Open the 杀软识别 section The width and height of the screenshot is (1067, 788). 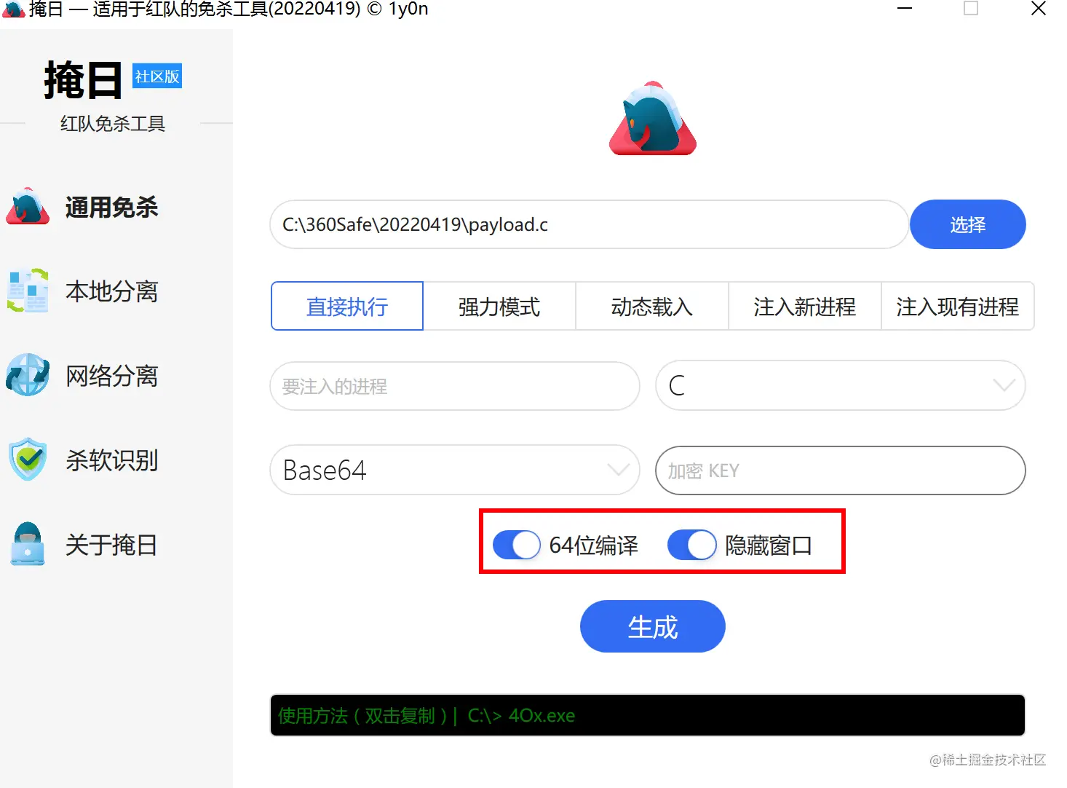[111, 460]
